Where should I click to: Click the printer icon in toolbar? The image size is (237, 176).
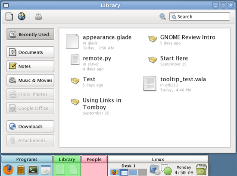pos(38,16)
